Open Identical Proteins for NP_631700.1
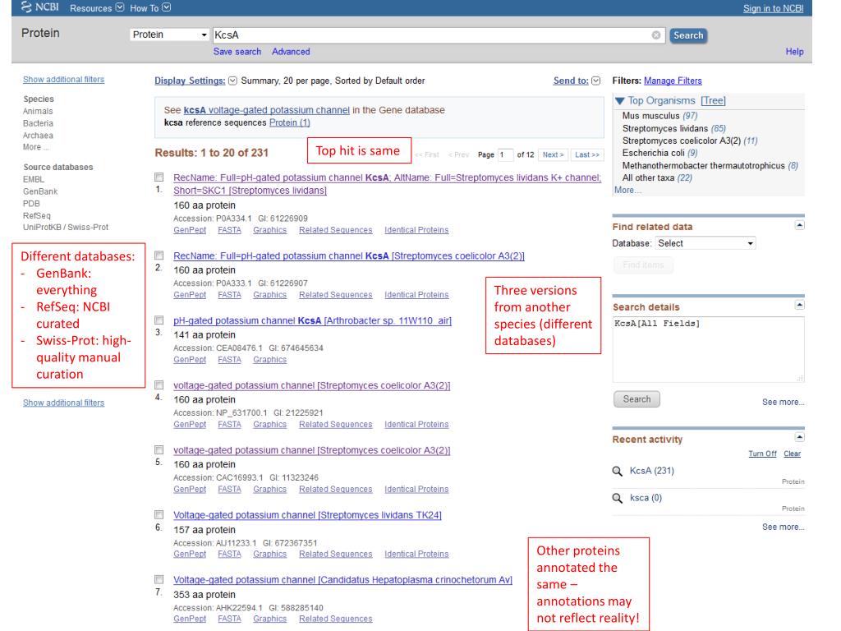 tap(416, 425)
